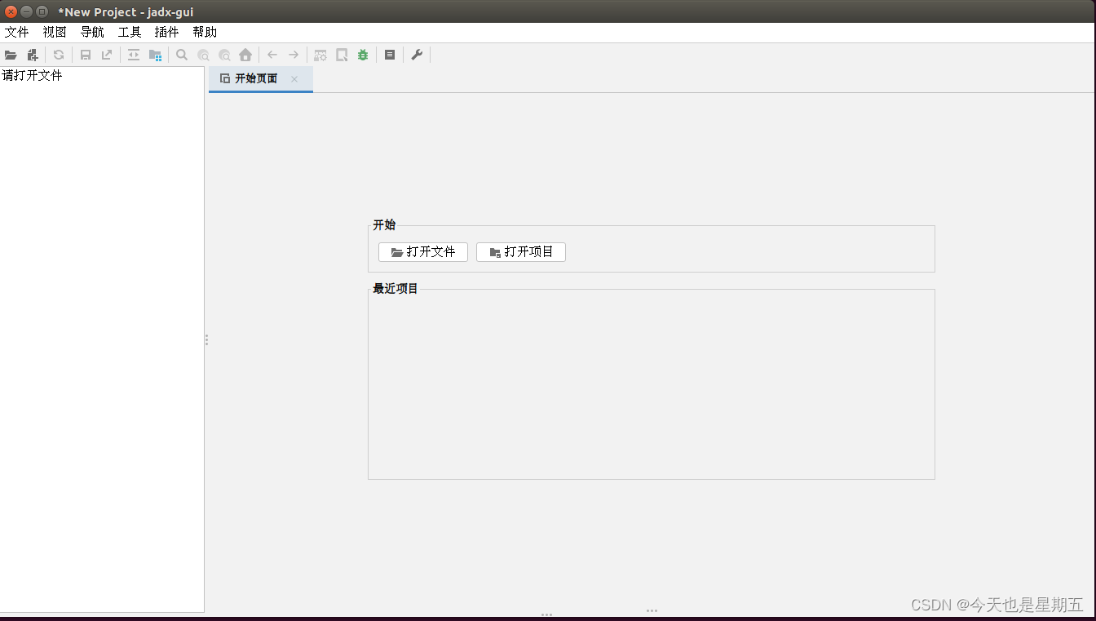Click the vertical splitter handle dots

click(x=207, y=339)
